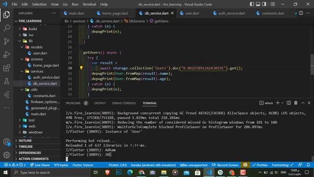The image size is (314, 177).
Task: Toggle Primary Side Bar visibility
Action: click(x=252, y=4)
